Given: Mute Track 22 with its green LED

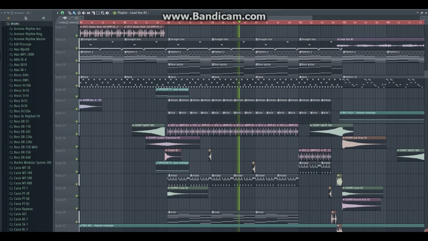Looking at the screenshot, I should (77, 122).
